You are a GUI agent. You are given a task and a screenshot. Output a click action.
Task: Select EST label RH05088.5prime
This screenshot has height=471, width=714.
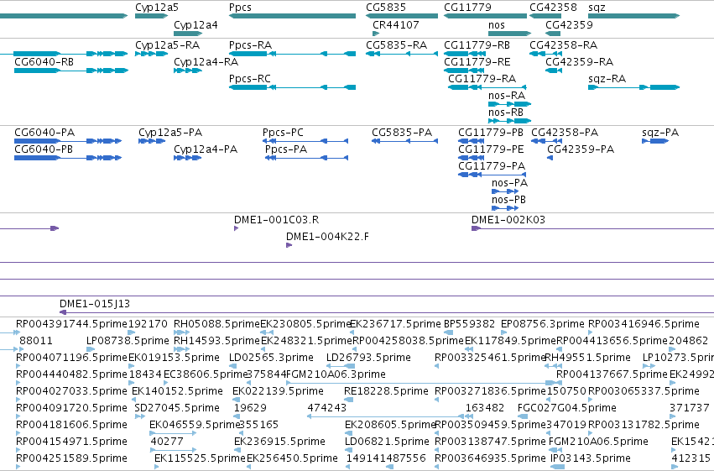tap(216, 324)
